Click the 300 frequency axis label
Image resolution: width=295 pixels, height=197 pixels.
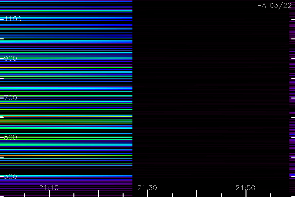10,176
